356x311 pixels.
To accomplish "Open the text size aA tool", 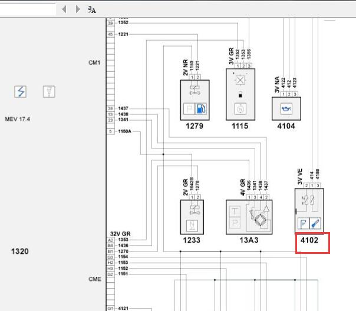I will (x=92, y=9).
